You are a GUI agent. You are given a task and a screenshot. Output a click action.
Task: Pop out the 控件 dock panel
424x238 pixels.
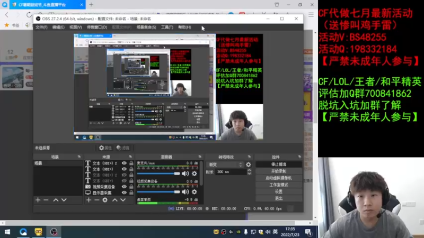(299, 157)
